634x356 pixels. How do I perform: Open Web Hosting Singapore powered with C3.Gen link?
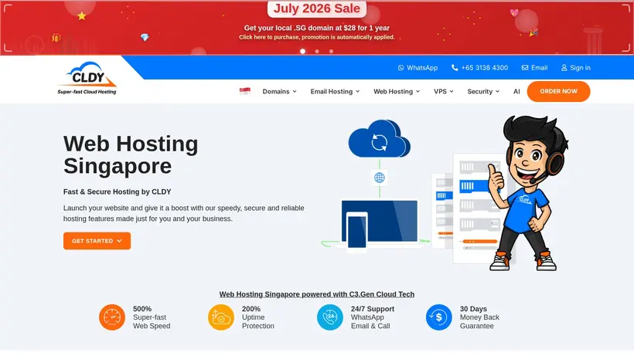[x=316, y=294]
